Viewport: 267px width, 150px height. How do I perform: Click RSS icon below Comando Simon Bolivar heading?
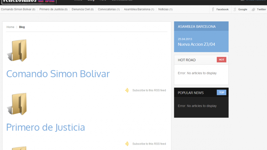(x=127, y=90)
